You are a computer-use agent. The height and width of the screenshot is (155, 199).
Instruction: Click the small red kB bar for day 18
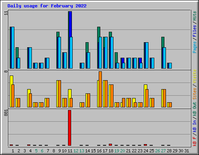[x=110, y=145]
